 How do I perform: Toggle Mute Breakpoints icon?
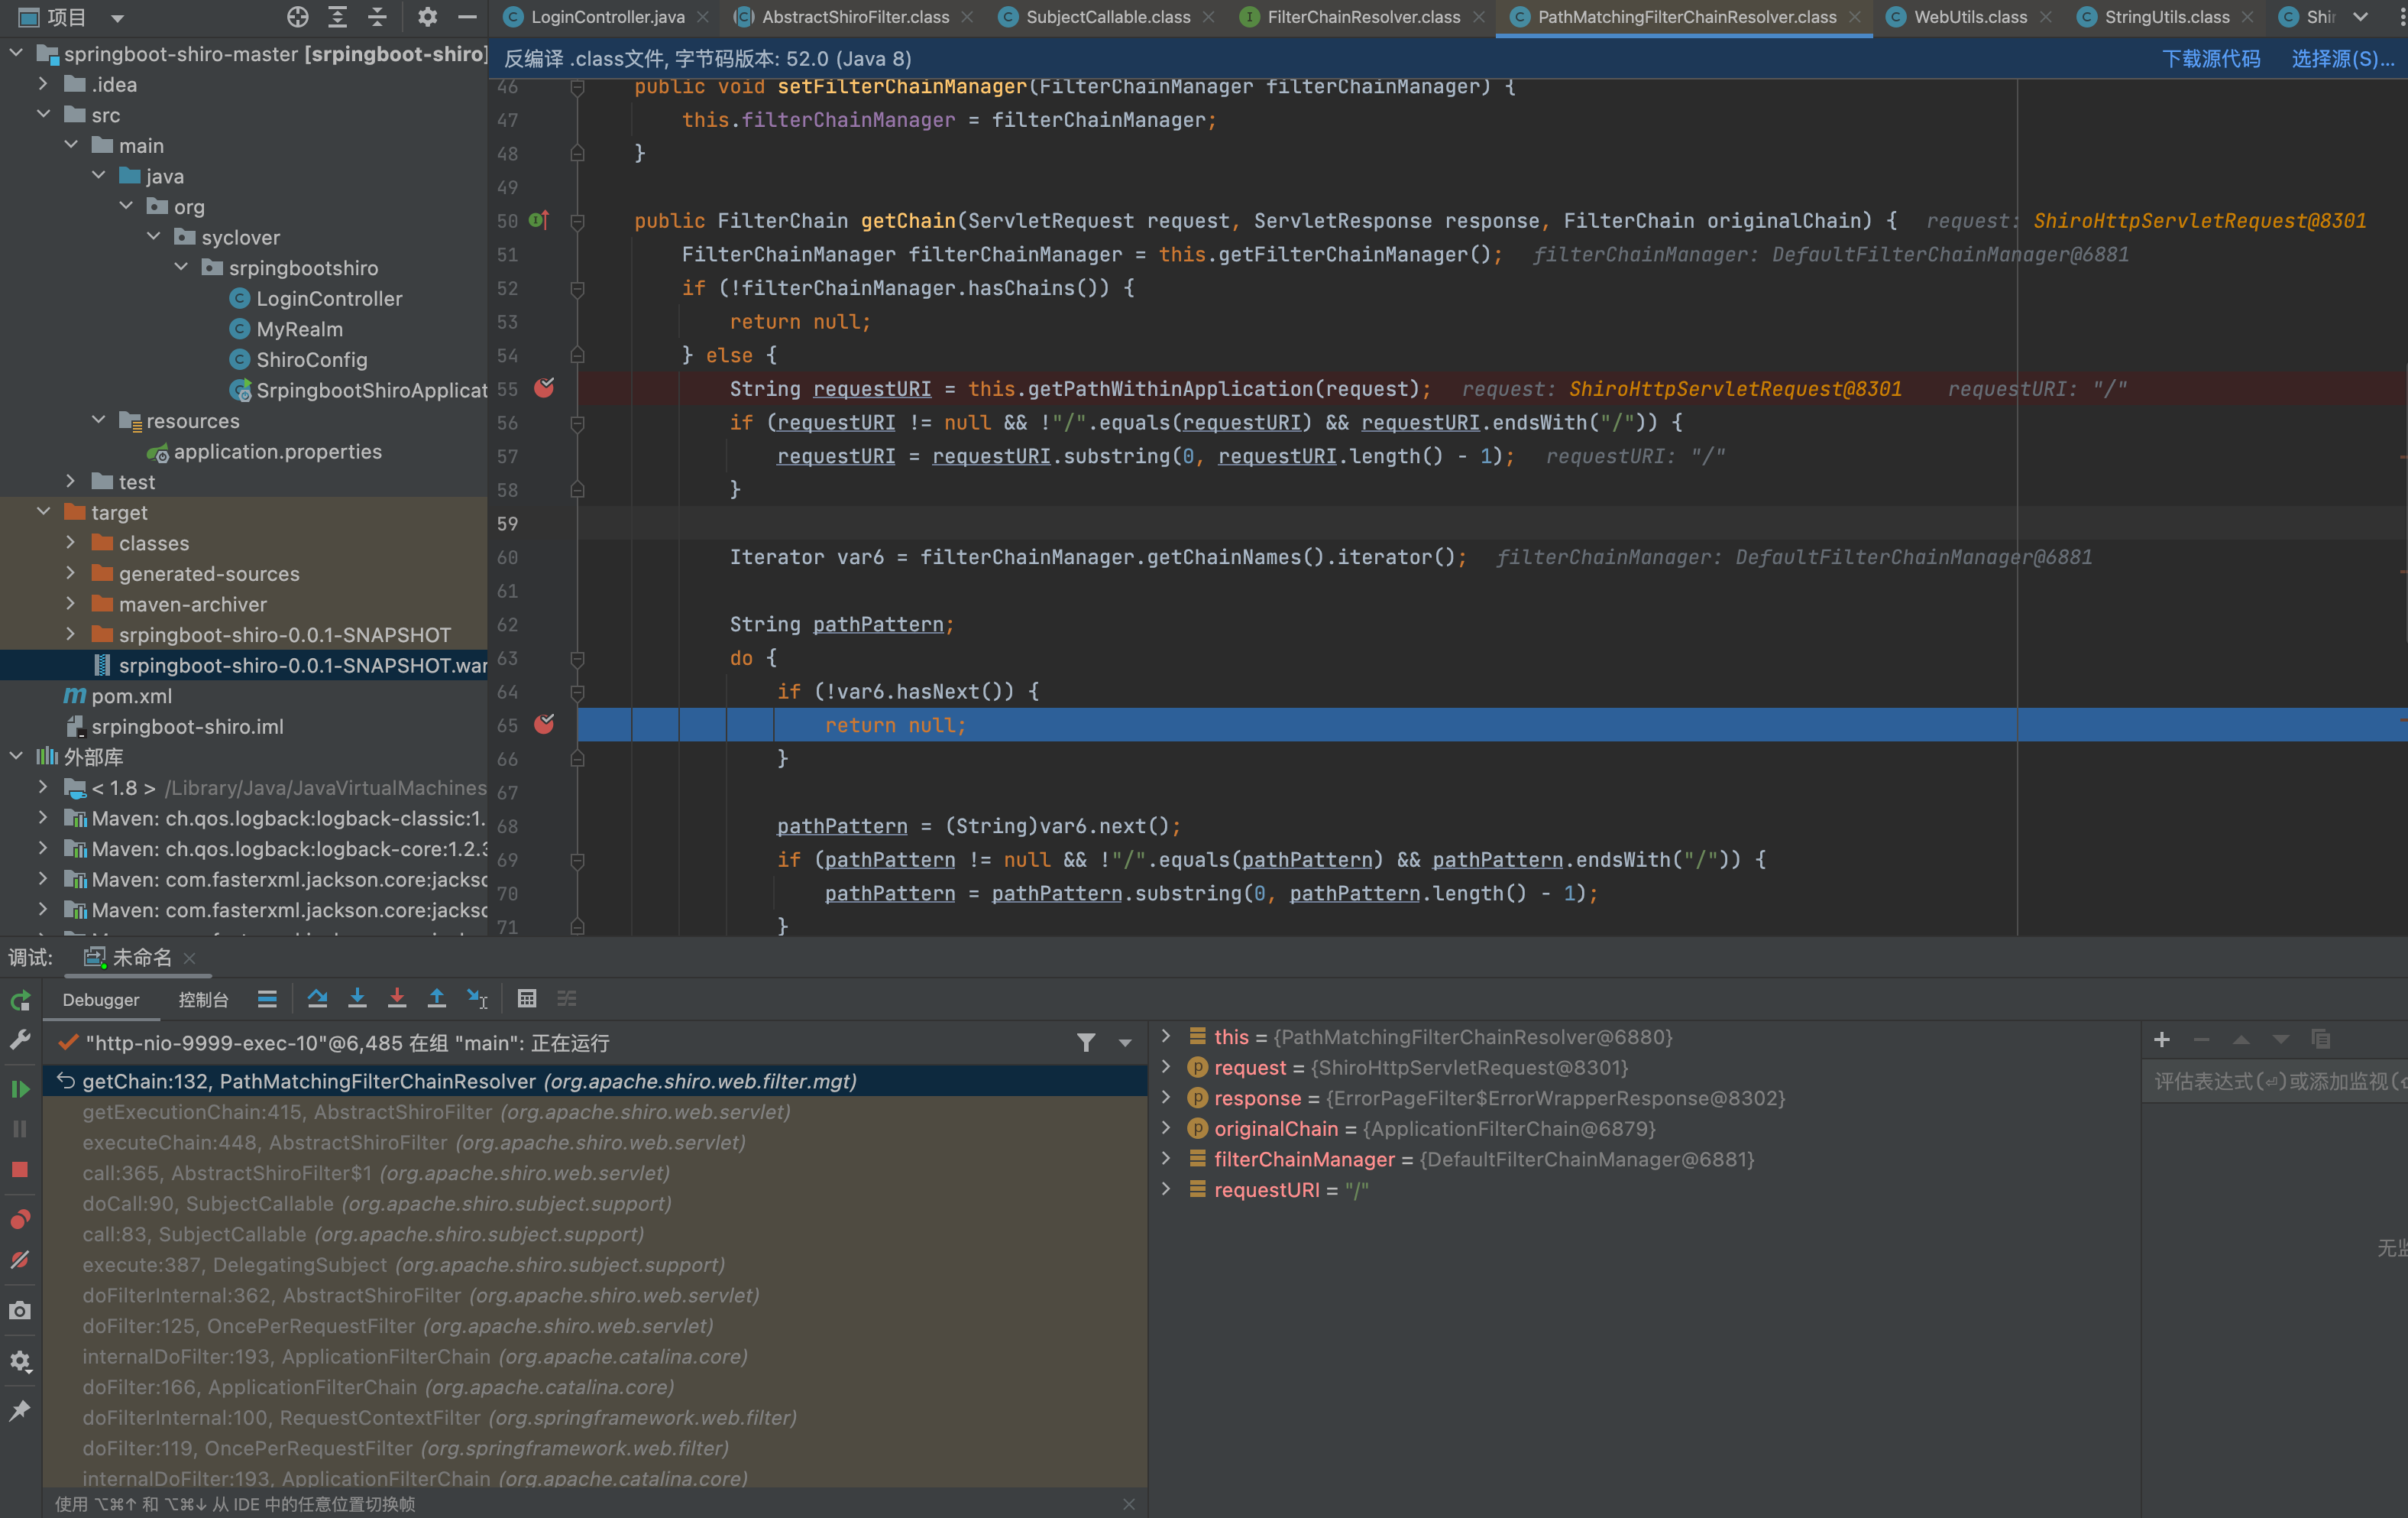click(20, 1260)
